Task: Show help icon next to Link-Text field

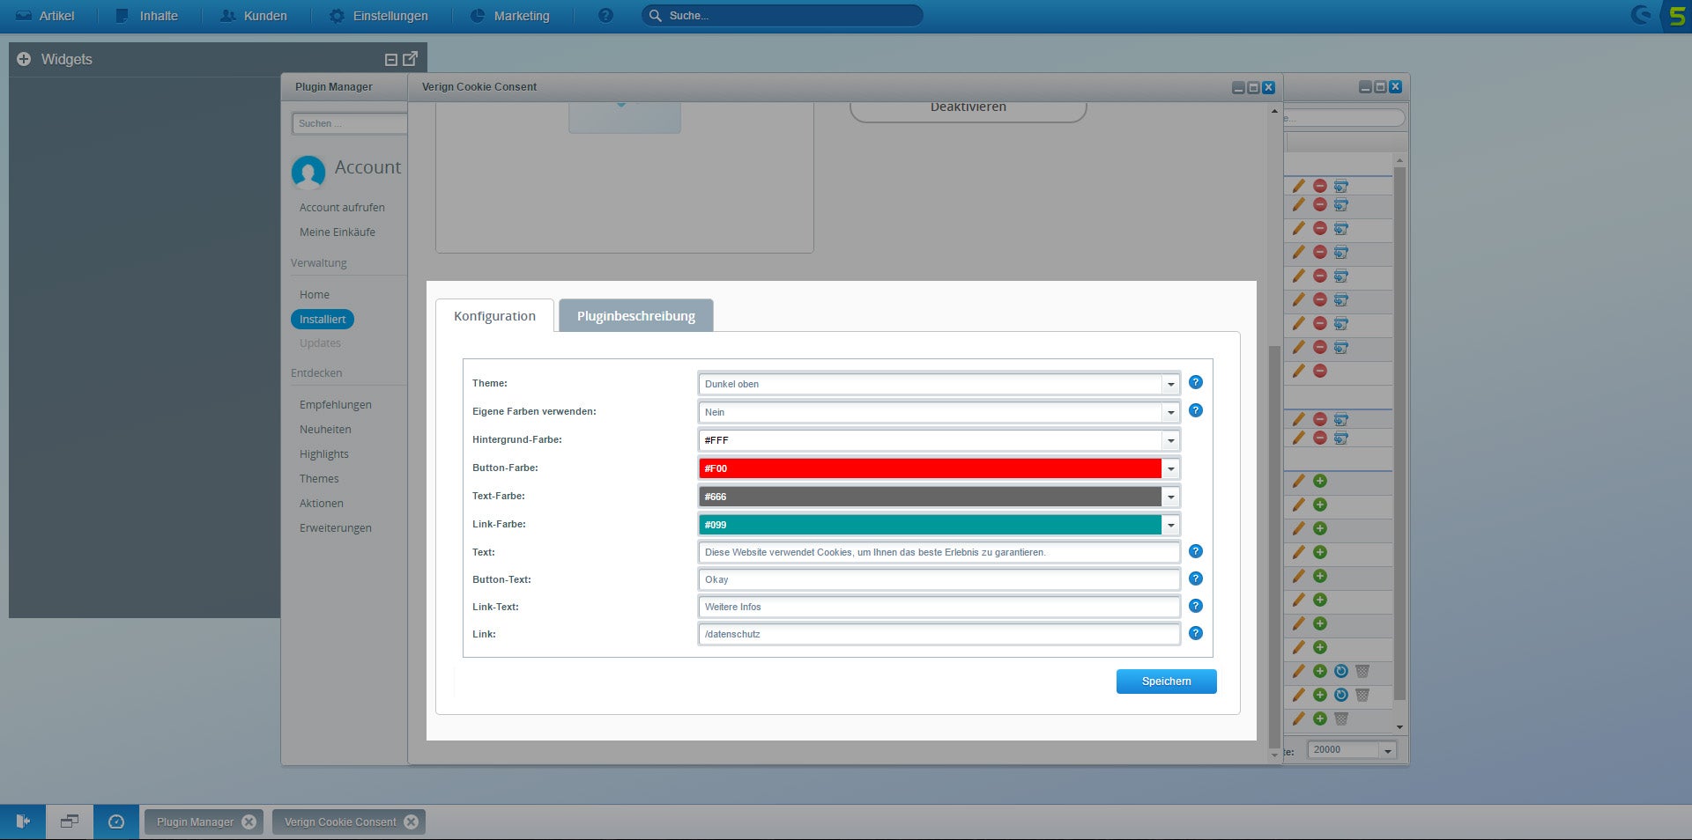Action: (1196, 606)
